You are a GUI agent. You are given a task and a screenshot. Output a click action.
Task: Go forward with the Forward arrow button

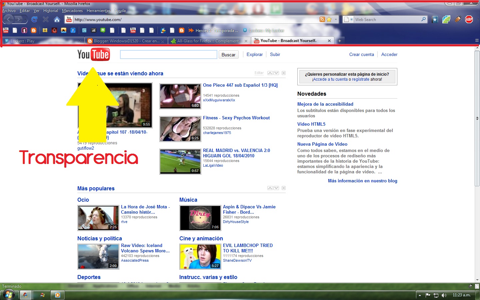point(19,19)
